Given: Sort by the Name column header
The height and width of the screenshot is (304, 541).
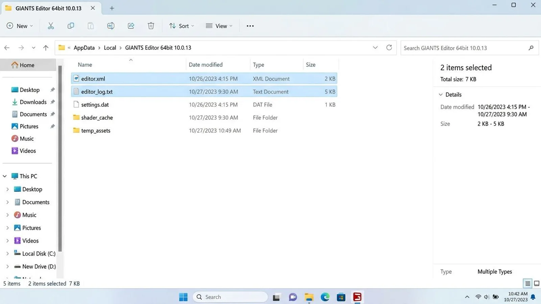Looking at the screenshot, I should pos(85,65).
